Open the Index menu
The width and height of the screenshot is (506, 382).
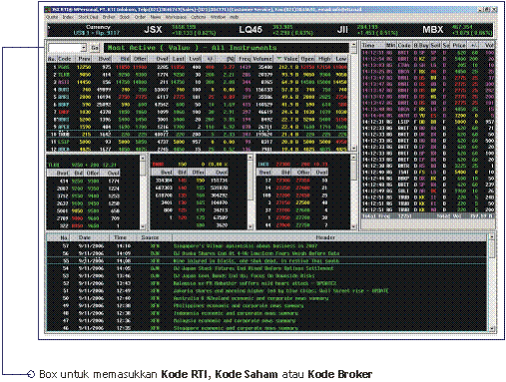(x=68, y=17)
